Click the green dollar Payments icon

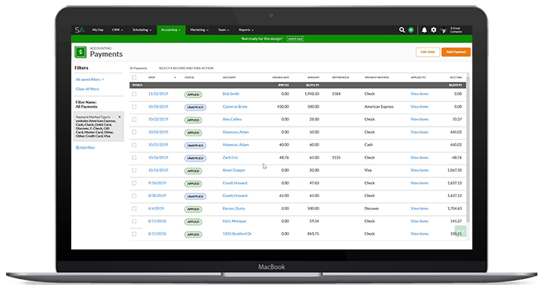tap(80, 52)
